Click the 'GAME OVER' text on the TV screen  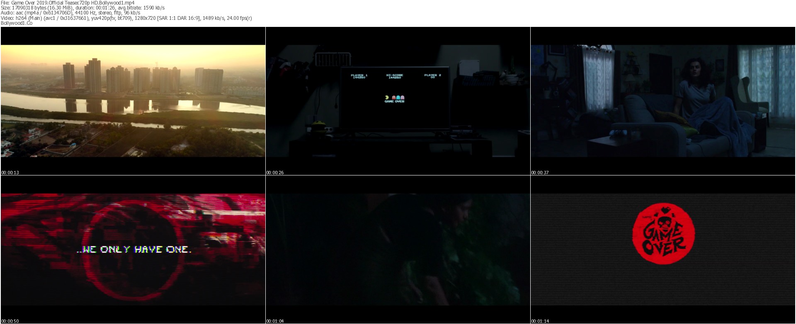click(394, 101)
